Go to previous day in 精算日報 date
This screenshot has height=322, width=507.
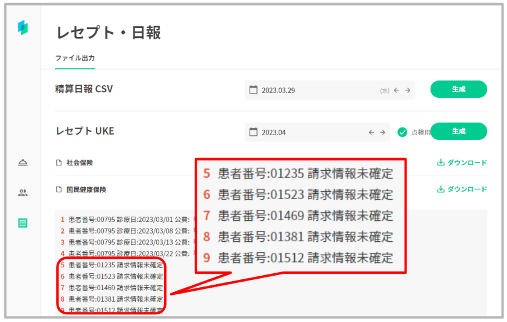point(396,90)
